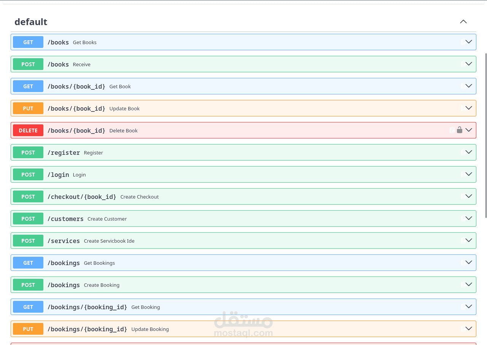
Task: Click the 'Receive' description text
Action: point(82,64)
